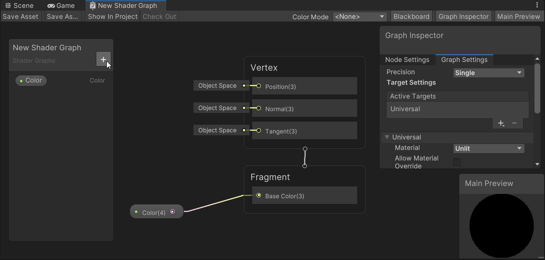Screen dimensions: 545x260
Task: Open the kebab menu at top right
Action: click(537, 5)
